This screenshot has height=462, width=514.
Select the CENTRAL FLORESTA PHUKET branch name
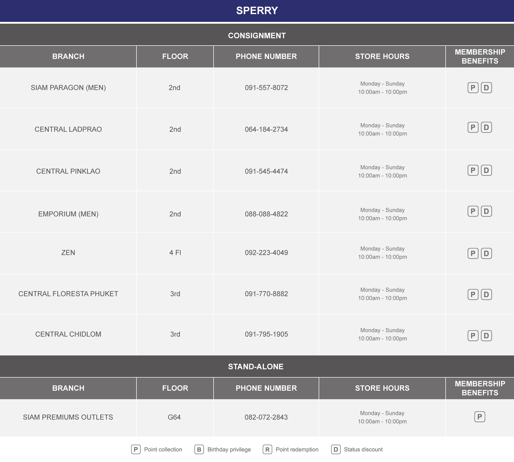pos(68,294)
